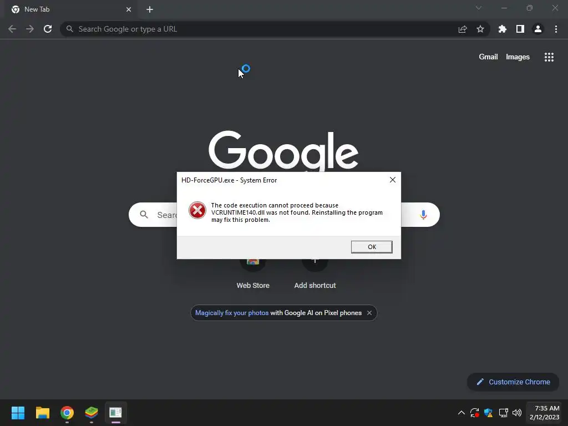
Task: Go forward using Chrome's forward arrow
Action: (x=30, y=29)
